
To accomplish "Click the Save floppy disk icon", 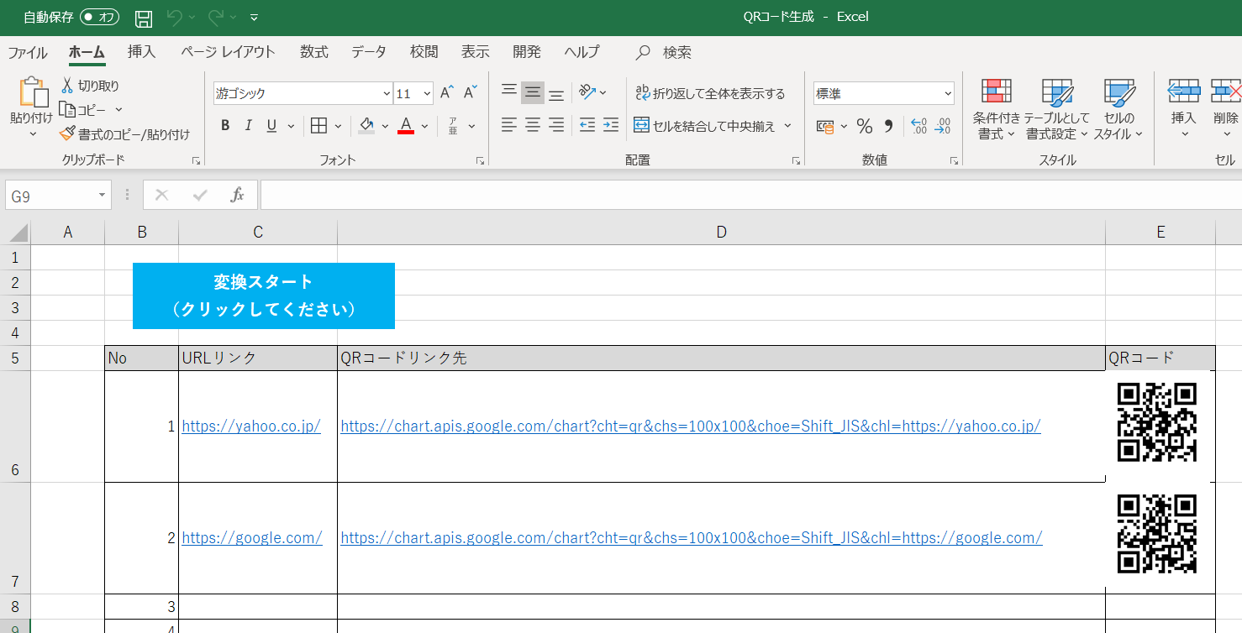I will pos(144,18).
